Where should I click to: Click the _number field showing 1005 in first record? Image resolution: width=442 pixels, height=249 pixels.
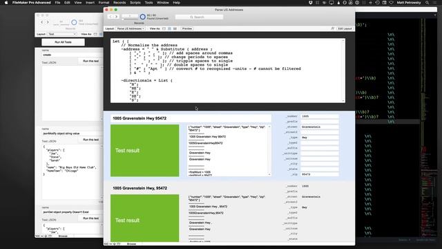click(x=319, y=116)
